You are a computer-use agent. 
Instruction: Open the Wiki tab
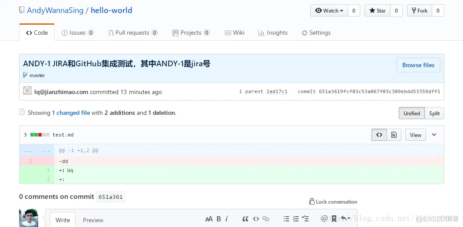point(234,33)
